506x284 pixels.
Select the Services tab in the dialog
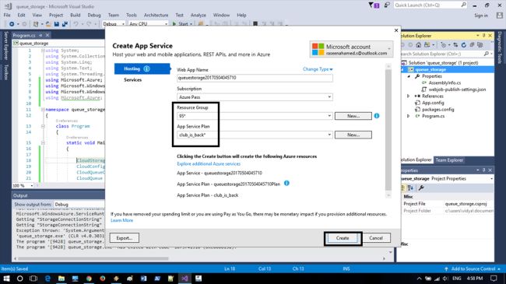(132, 79)
